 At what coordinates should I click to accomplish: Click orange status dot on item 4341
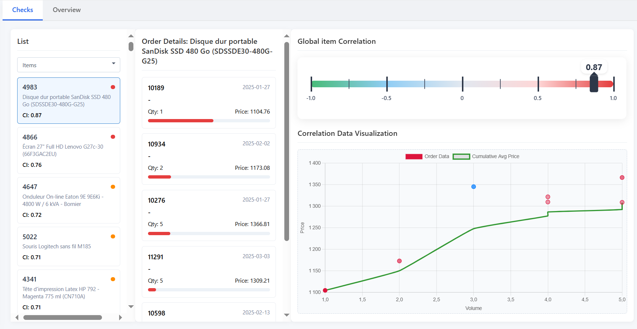tap(113, 279)
